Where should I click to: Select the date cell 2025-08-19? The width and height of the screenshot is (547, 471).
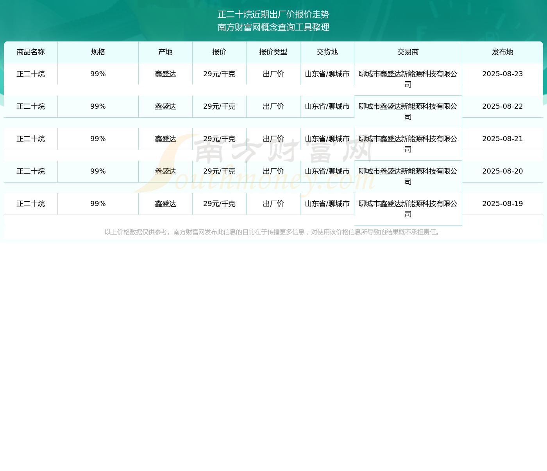pos(502,204)
